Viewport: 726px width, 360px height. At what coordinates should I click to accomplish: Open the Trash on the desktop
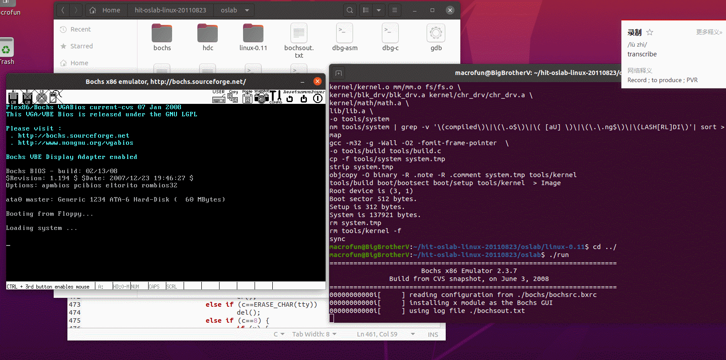(6, 51)
